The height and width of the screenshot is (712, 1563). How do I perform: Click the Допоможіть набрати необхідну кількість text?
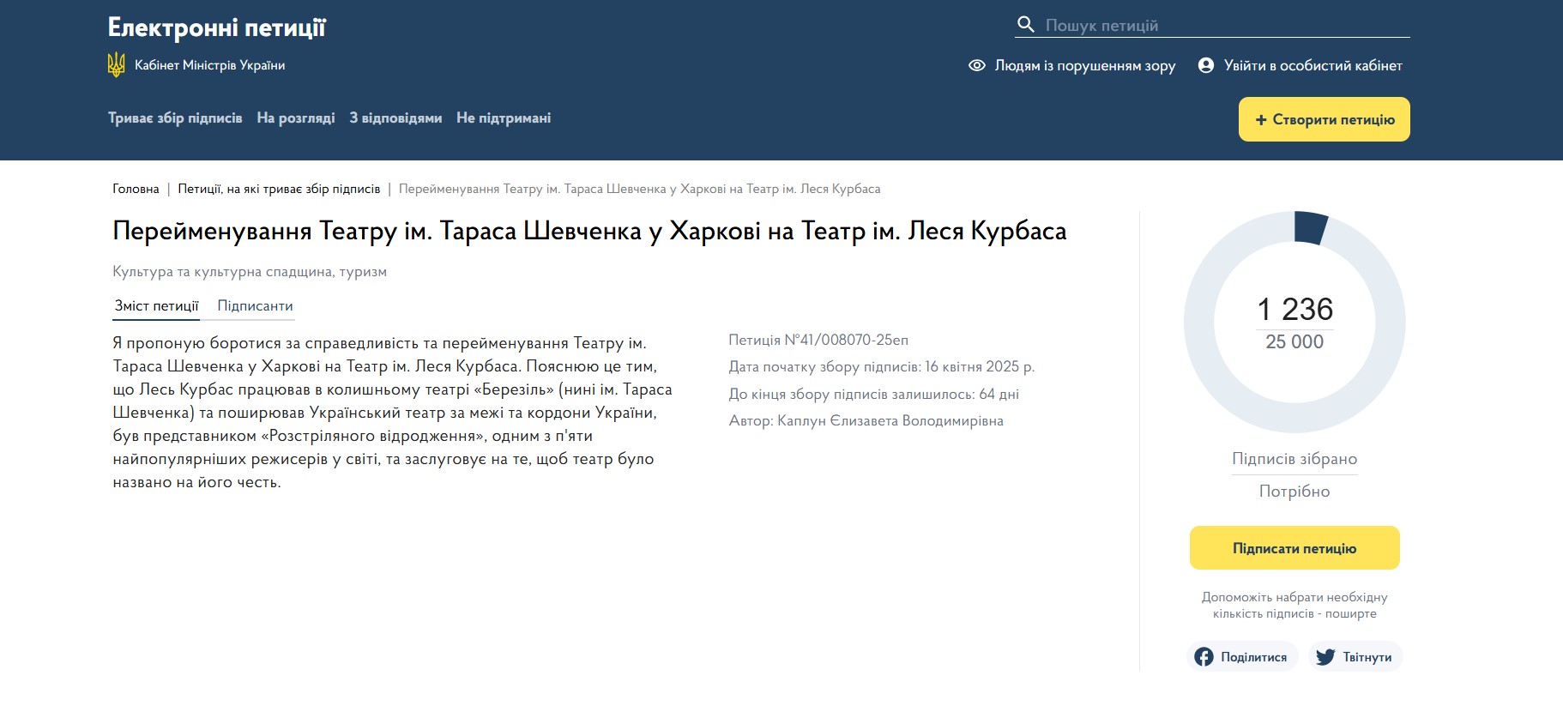1294,605
